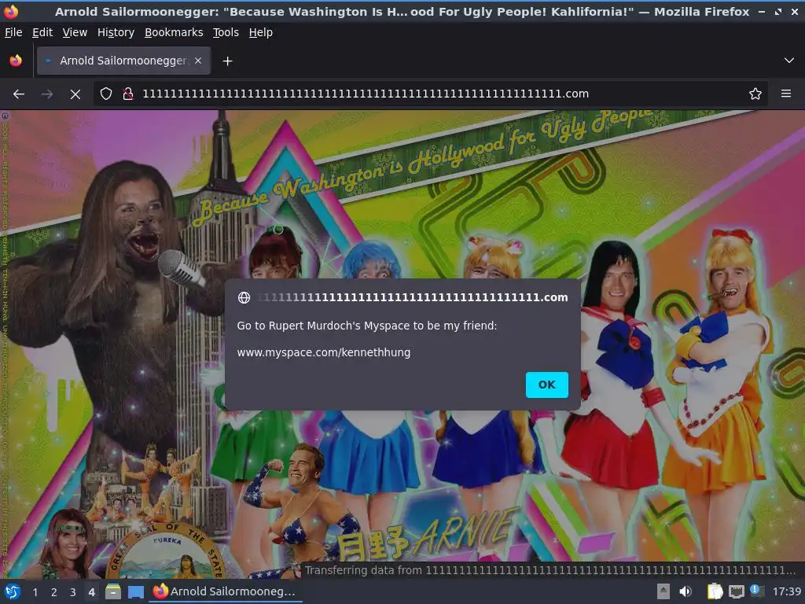Select the Arnold Sailormoonegger tab
The image size is (805, 604).
coord(123,61)
